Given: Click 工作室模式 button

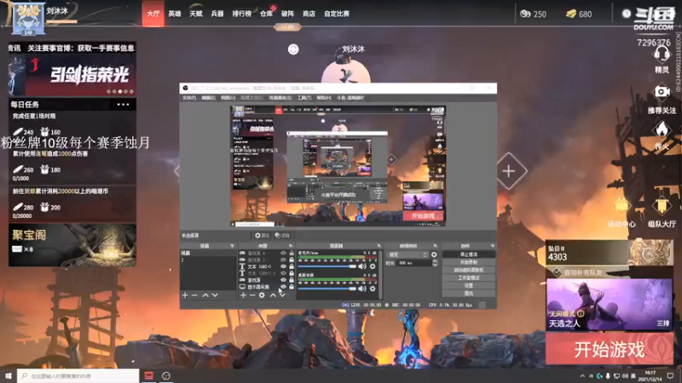Looking at the screenshot, I should click(468, 278).
